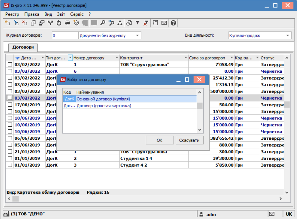The image size is (297, 219).
Task: Confirm with OK in contract type dialog
Action: click(160, 140)
